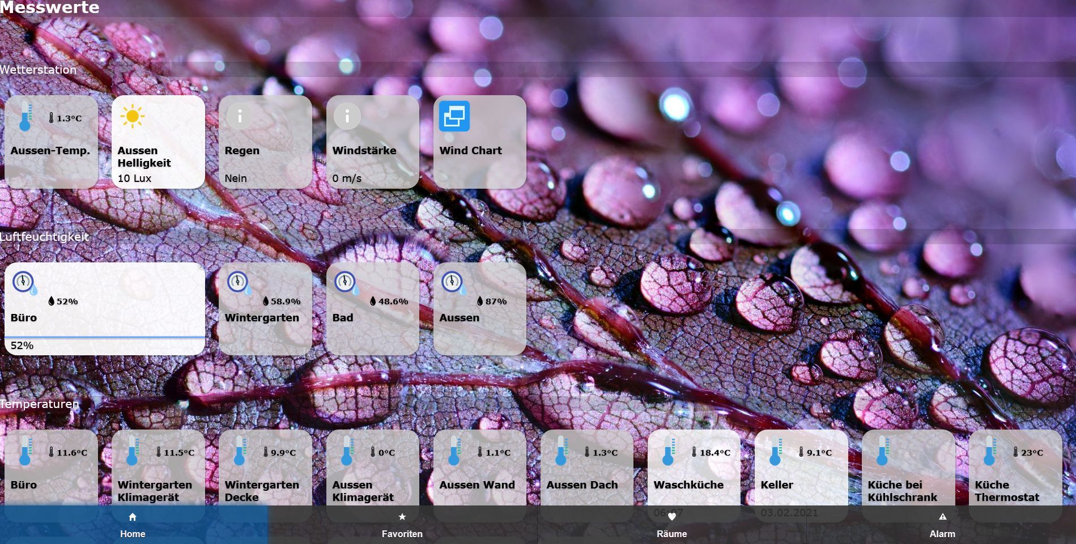Open the Home tab

click(x=133, y=525)
